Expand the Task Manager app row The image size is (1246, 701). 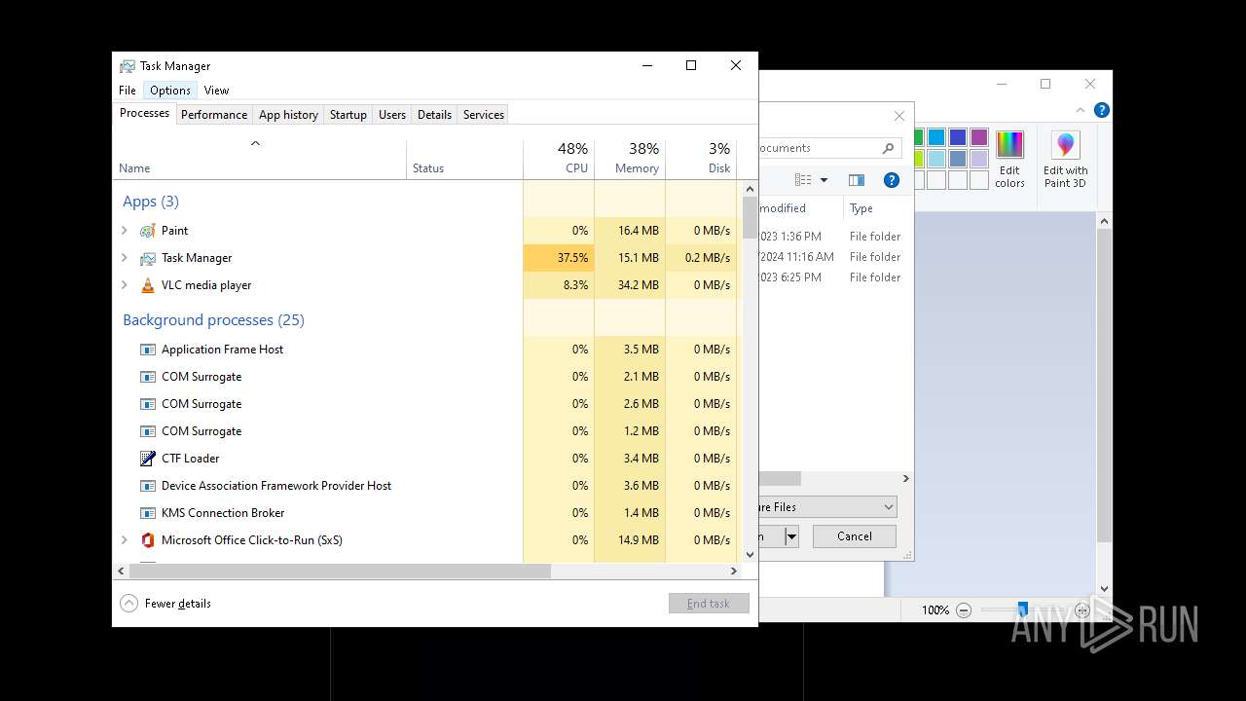124,258
